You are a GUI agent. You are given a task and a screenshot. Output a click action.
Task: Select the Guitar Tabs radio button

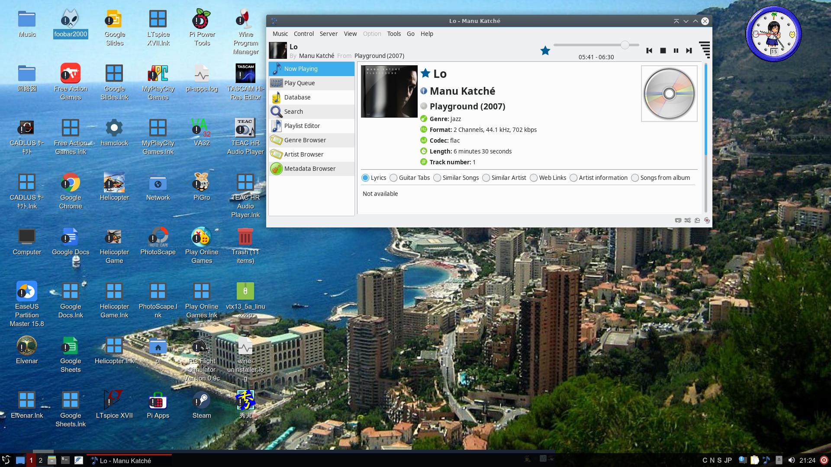coord(393,178)
